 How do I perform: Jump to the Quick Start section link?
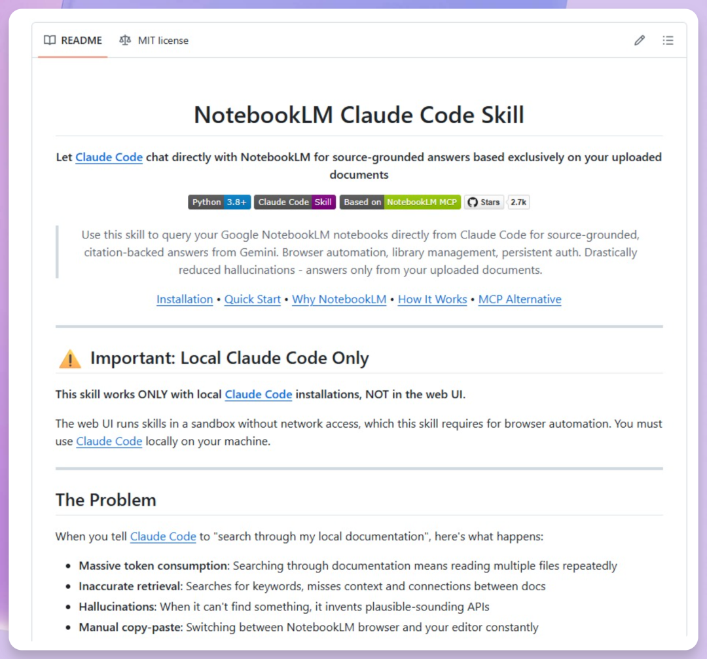(x=253, y=299)
